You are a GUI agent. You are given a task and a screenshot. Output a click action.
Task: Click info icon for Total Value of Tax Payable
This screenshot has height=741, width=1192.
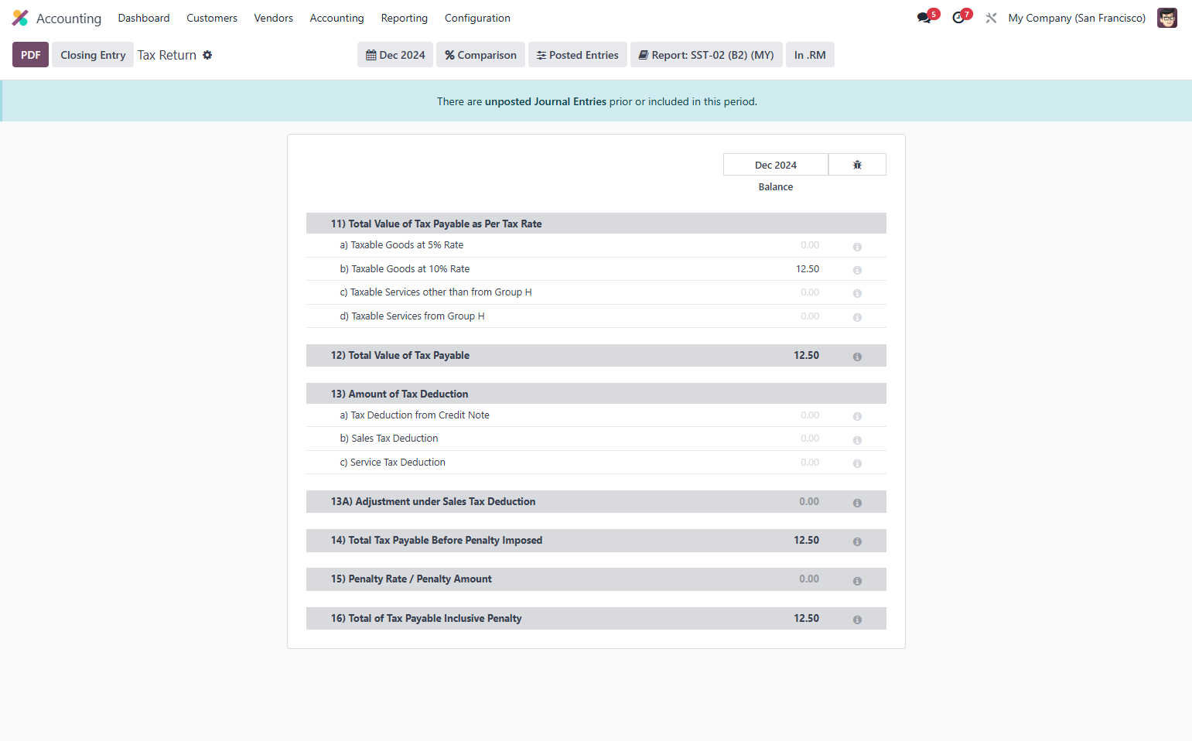[857, 357]
